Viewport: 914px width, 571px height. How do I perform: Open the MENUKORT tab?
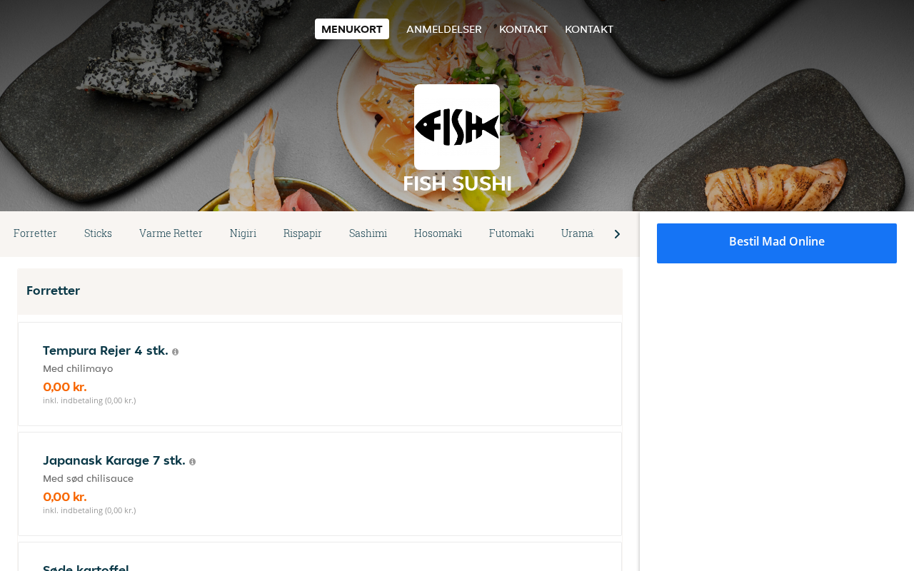tap(352, 29)
